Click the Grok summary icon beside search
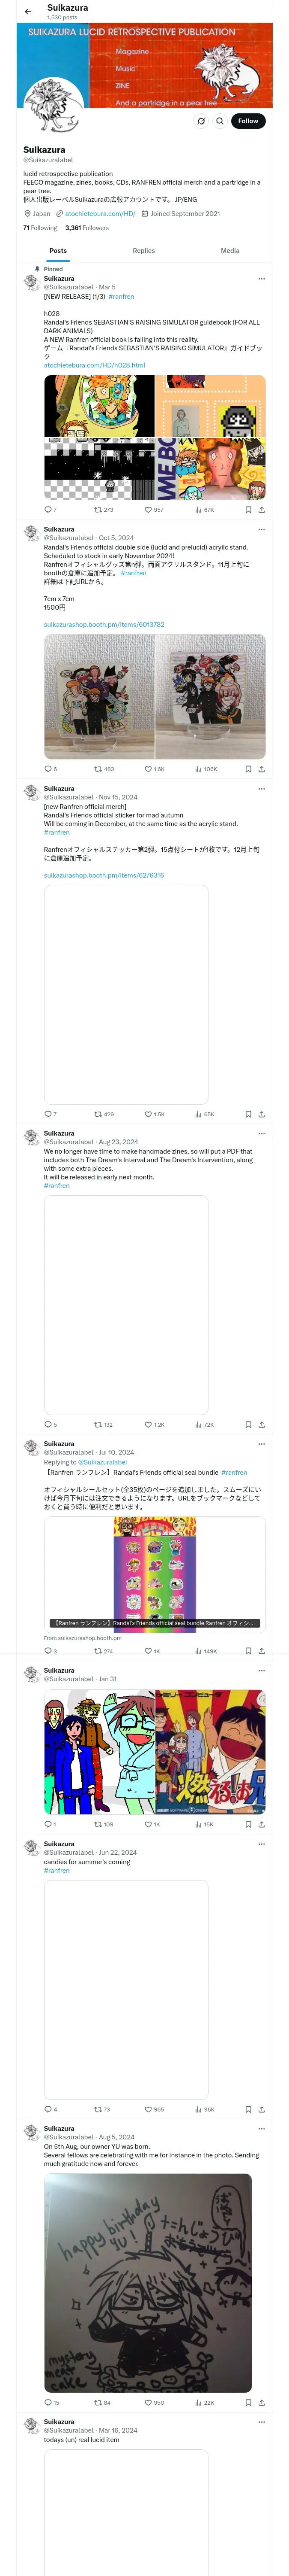Screen dimensions: 289x2576 (201, 121)
